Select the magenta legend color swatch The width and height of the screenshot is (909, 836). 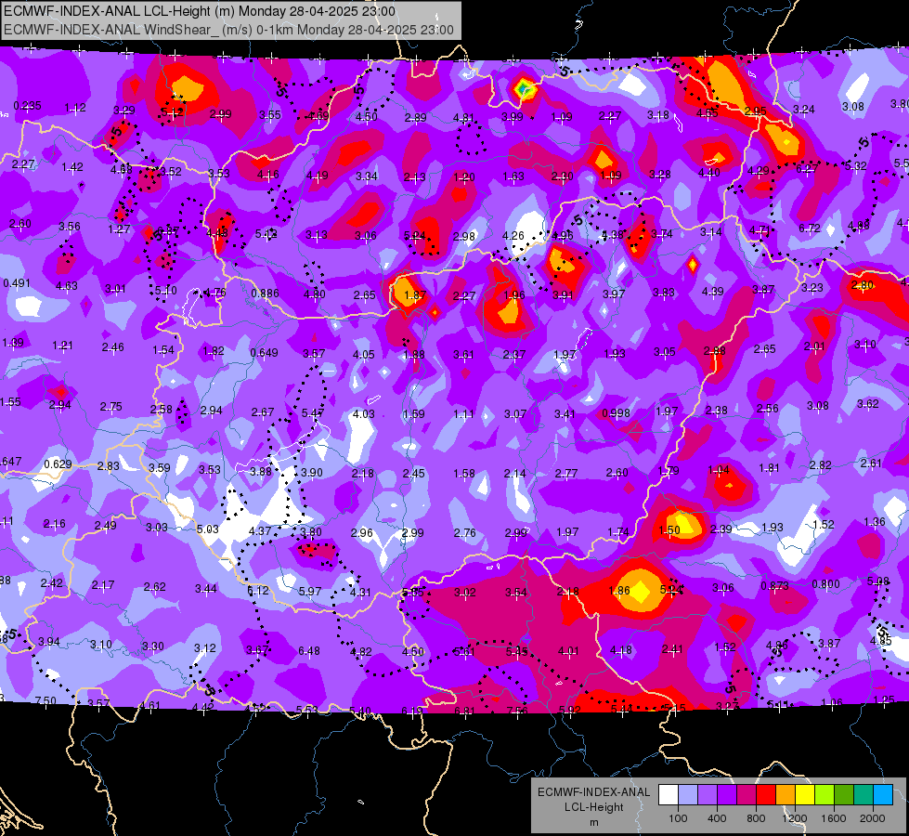[x=747, y=795]
